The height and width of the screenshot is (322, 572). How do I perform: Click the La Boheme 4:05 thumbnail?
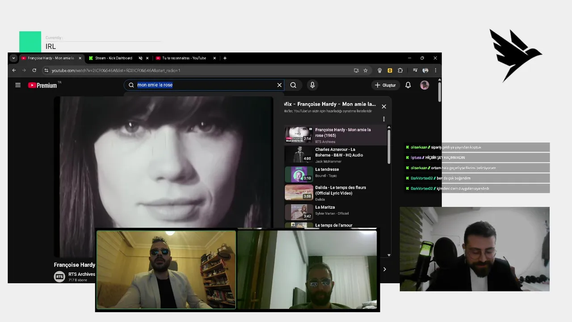click(299, 154)
